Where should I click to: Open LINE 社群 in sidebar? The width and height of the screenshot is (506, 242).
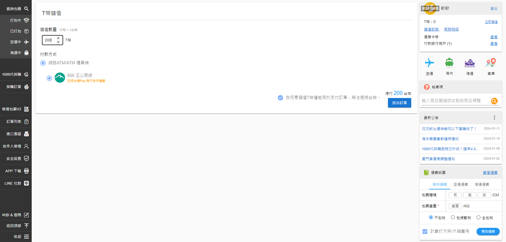[x=16, y=183]
